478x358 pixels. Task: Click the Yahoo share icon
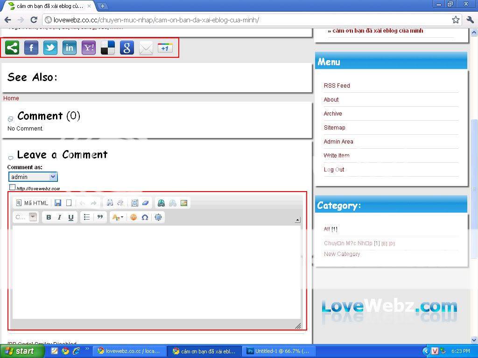click(x=89, y=48)
